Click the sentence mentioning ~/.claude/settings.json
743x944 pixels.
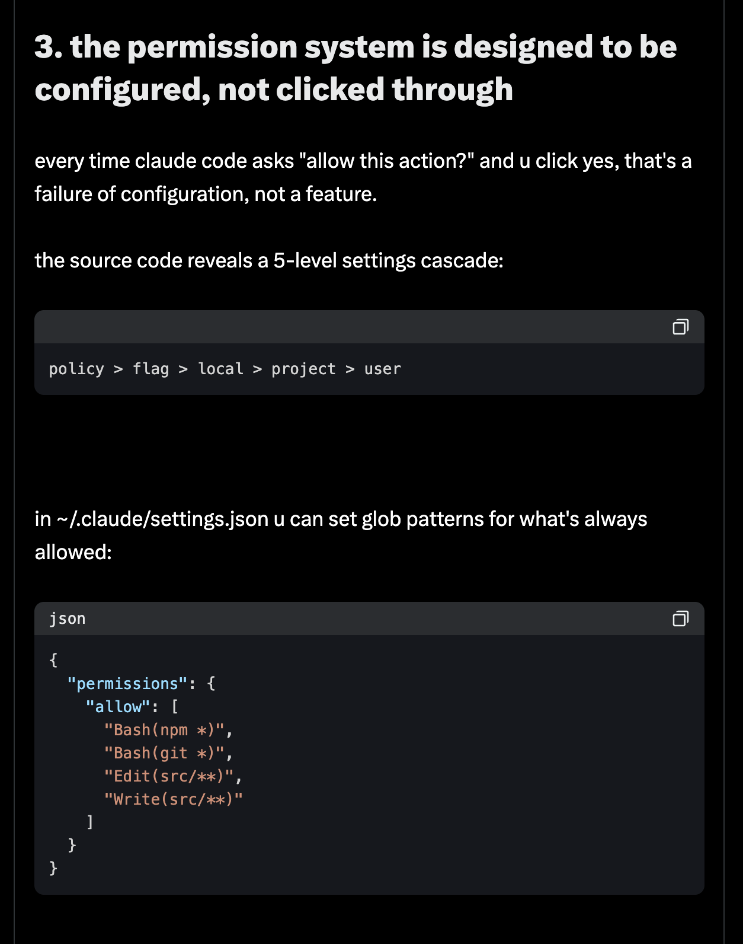pyautogui.click(x=341, y=535)
